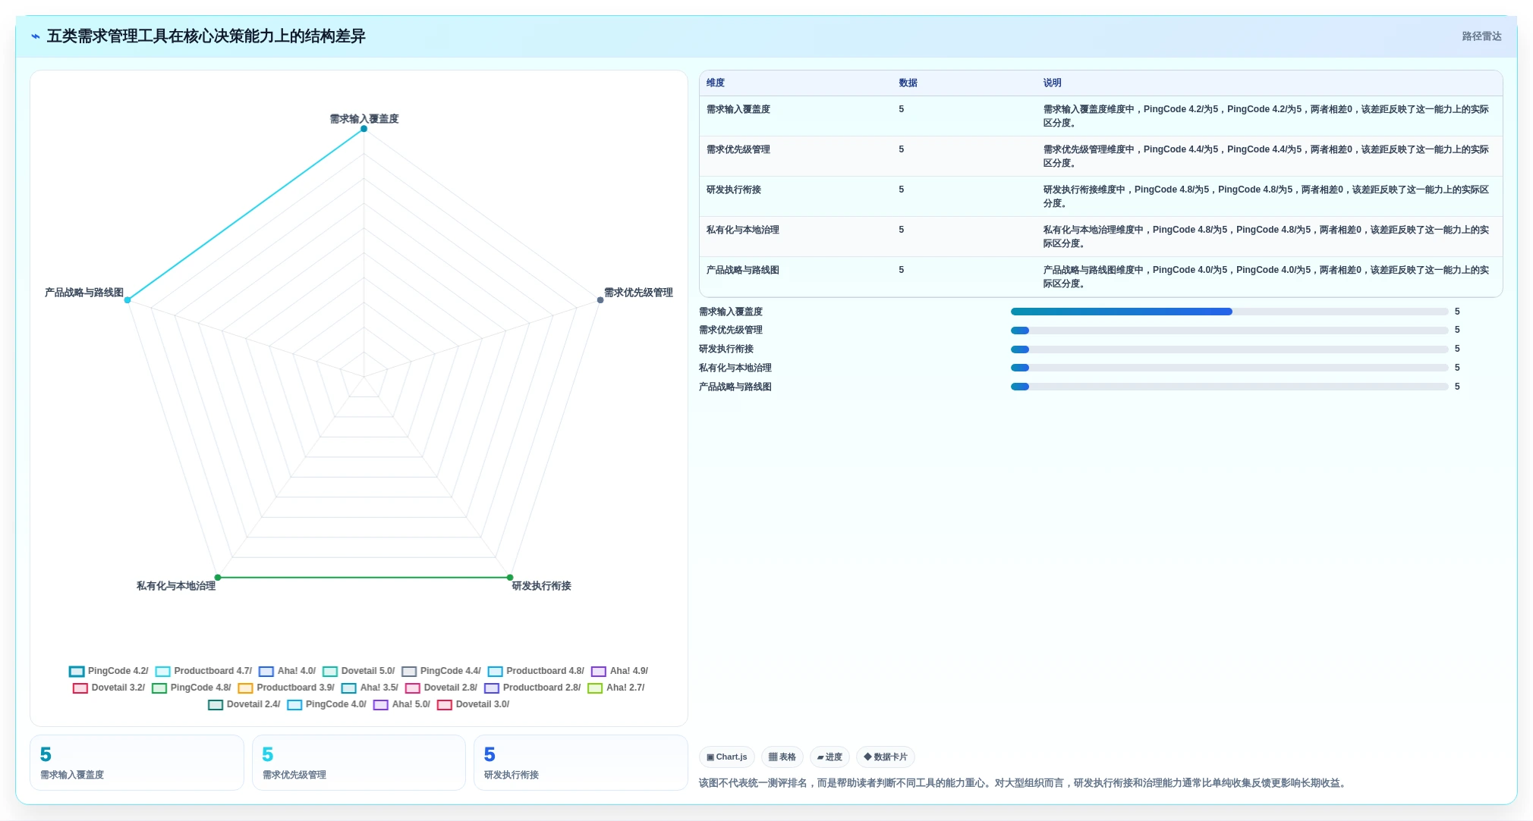
Task: Click the 研发执行衔接 progress bar
Action: coord(1229,349)
